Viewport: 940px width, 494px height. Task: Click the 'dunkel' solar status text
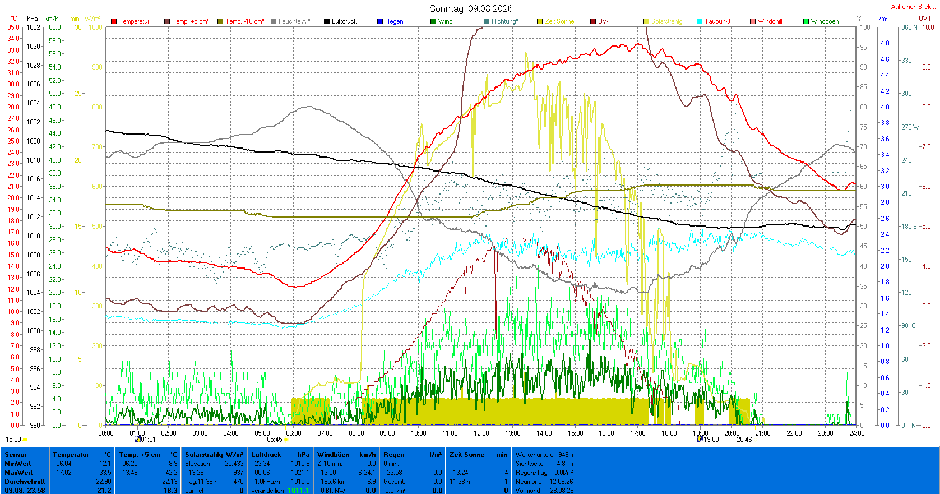point(194,491)
